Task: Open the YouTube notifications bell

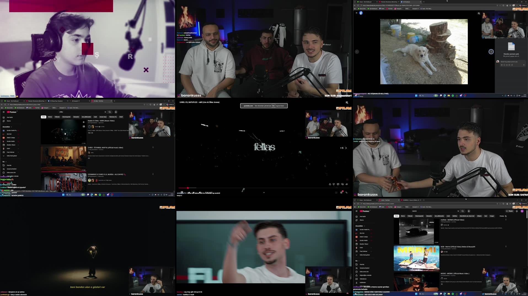Action: 516,211
